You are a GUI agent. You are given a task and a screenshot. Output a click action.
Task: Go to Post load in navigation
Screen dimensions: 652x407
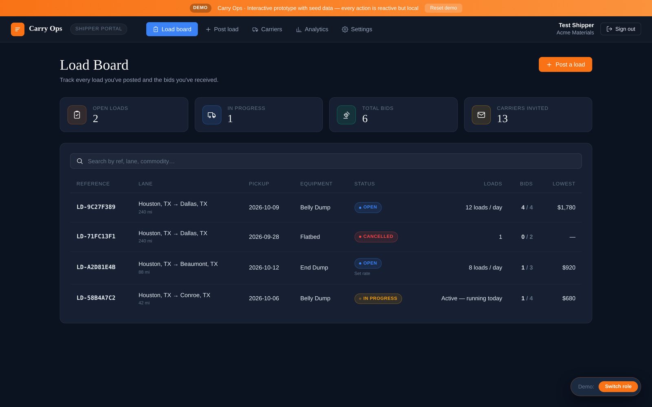coord(222,29)
